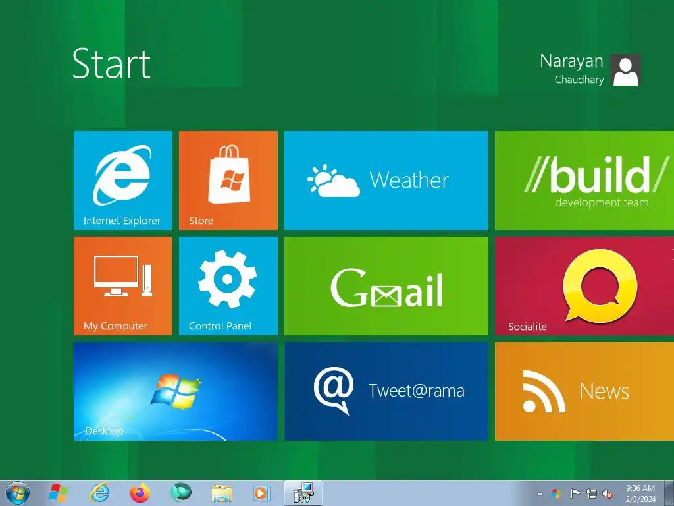The height and width of the screenshot is (506, 674).
Task: Open the News feed tile
Action: [x=584, y=391]
